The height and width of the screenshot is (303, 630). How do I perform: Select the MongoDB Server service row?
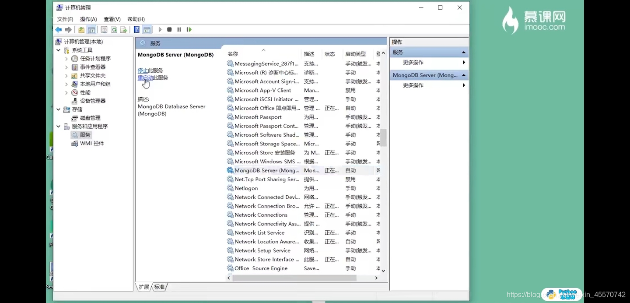click(303, 171)
